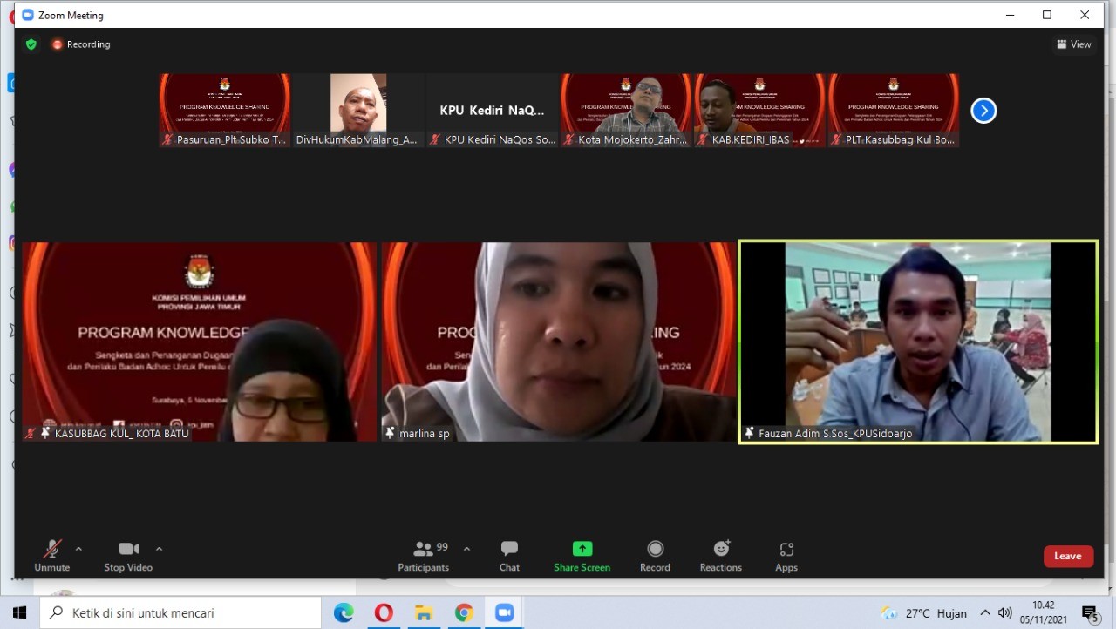Open the Chat panel

click(509, 555)
